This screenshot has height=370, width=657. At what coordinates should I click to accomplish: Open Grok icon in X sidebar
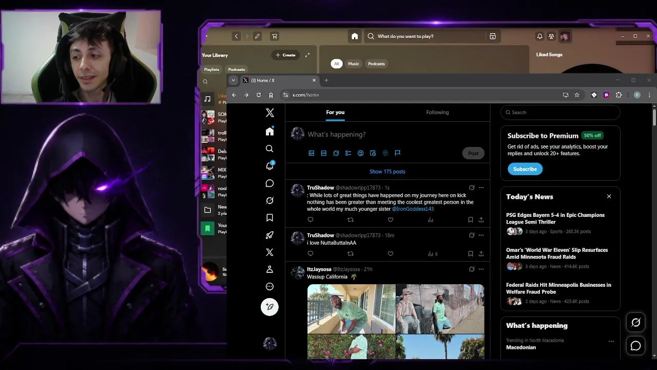[269, 200]
